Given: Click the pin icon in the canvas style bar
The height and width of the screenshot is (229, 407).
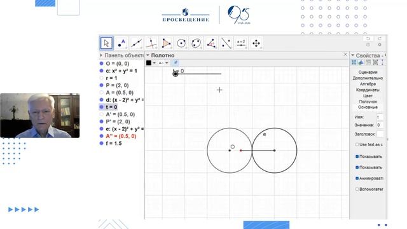Looking at the screenshot, I should pos(176,62).
